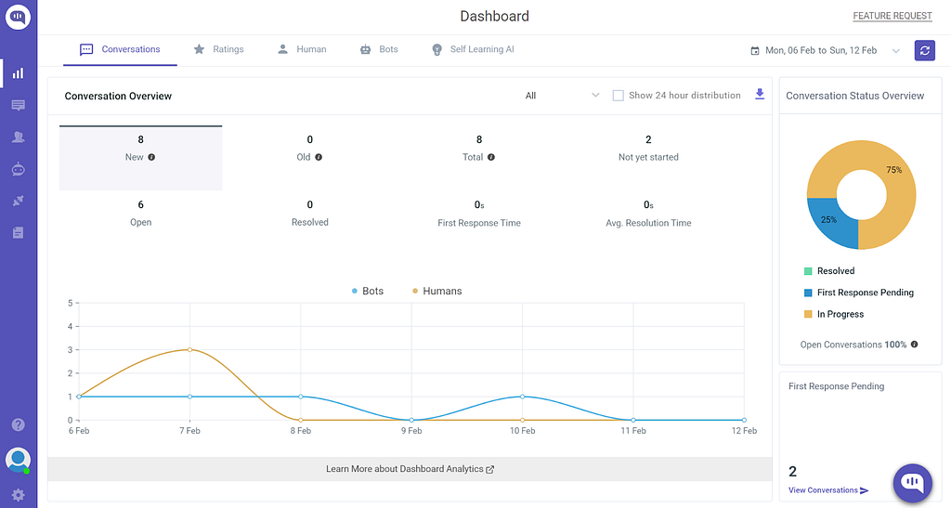
Task: Open the chat widget launcher bubble
Action: 912,483
